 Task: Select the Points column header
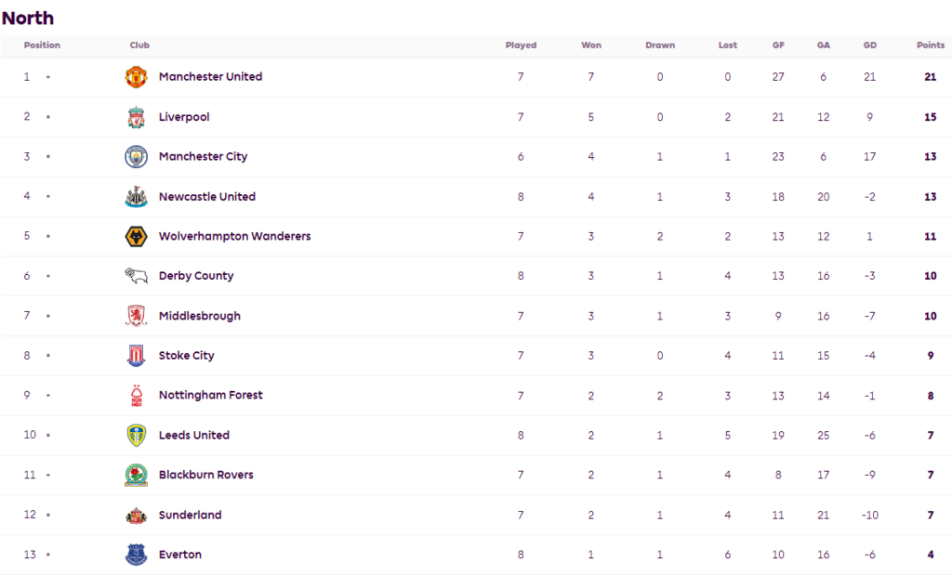point(930,45)
